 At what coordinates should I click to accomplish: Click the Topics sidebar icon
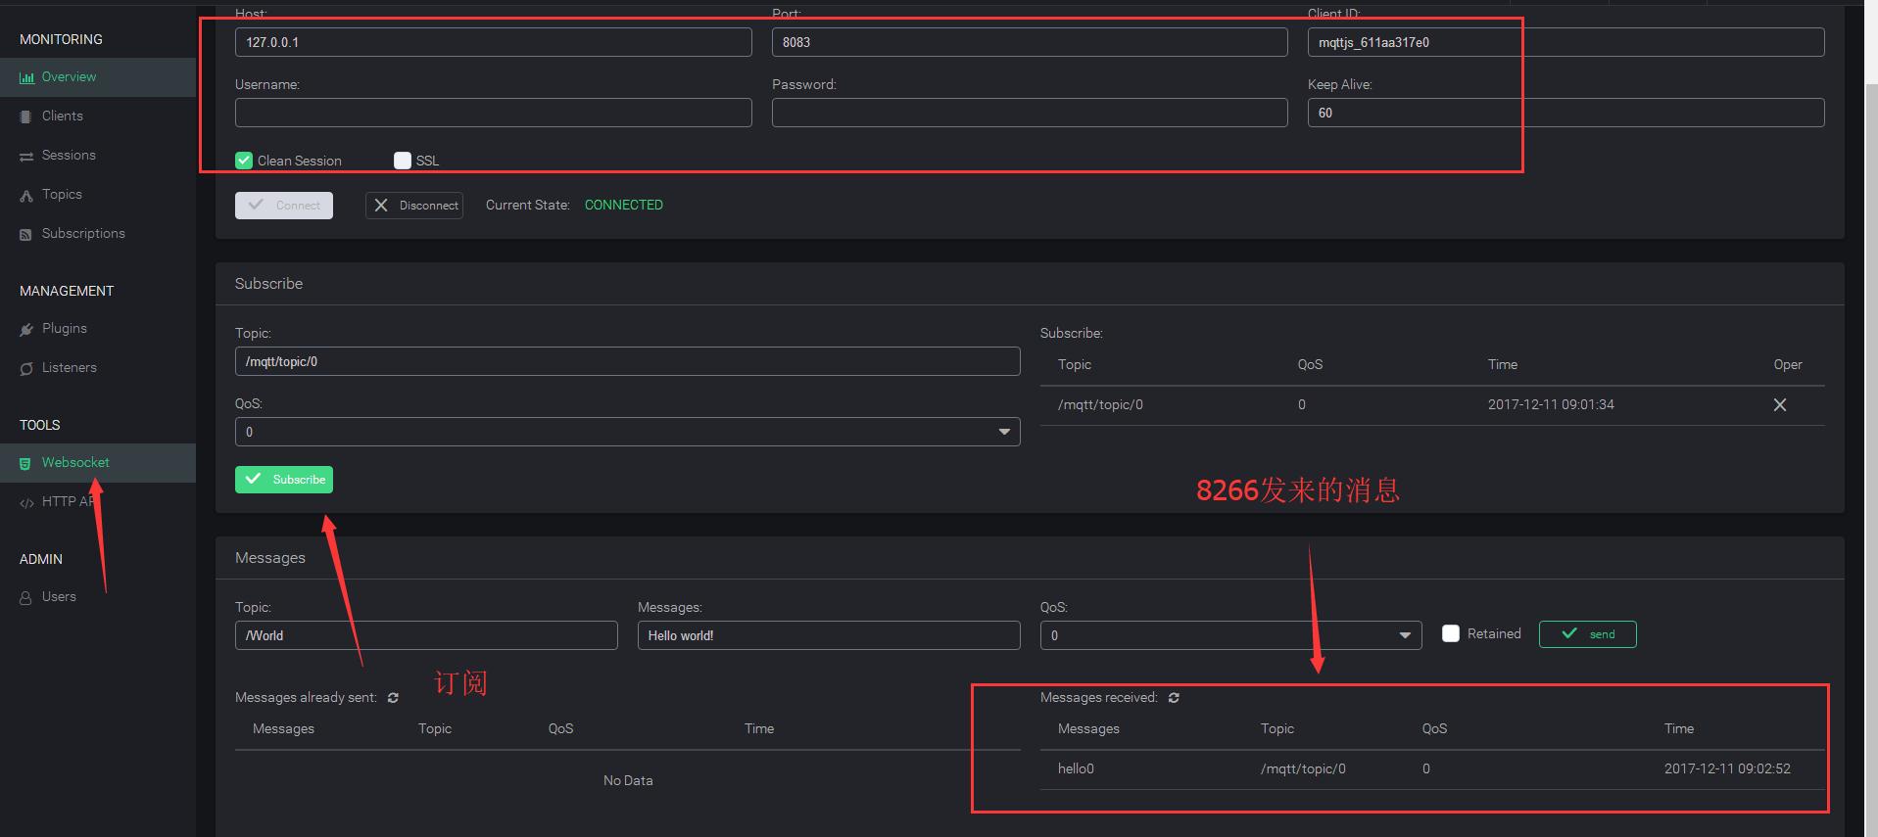[x=26, y=195]
